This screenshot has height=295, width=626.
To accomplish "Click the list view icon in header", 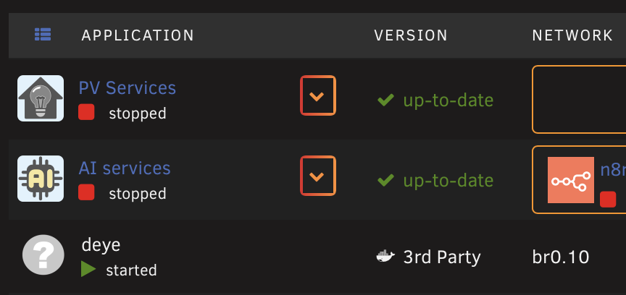I will 43,35.
